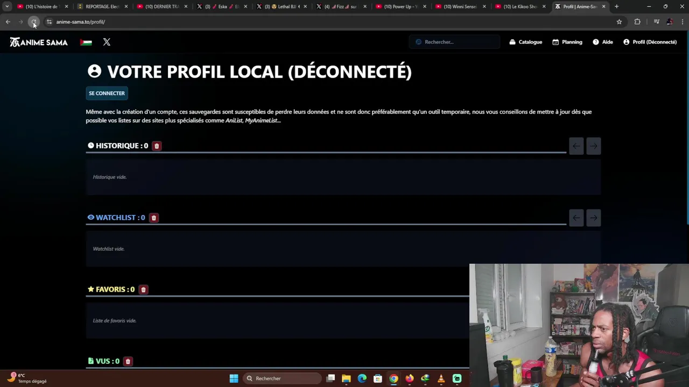Screen dimensions: 689x387
Task: Click the 'Liste de favoris vide.' text
Action: click(x=115, y=321)
